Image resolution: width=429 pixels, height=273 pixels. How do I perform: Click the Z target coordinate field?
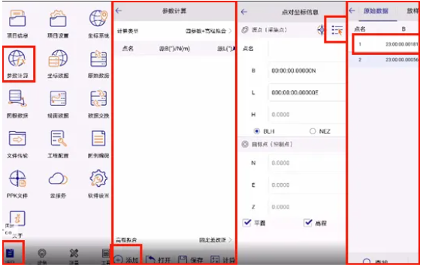click(307, 207)
